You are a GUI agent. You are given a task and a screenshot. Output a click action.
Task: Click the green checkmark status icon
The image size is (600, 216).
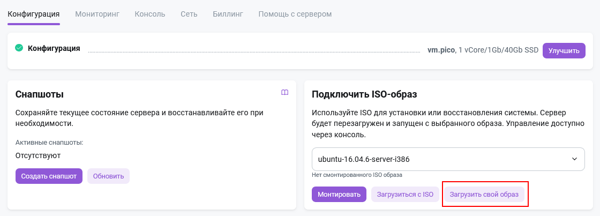[x=19, y=48]
